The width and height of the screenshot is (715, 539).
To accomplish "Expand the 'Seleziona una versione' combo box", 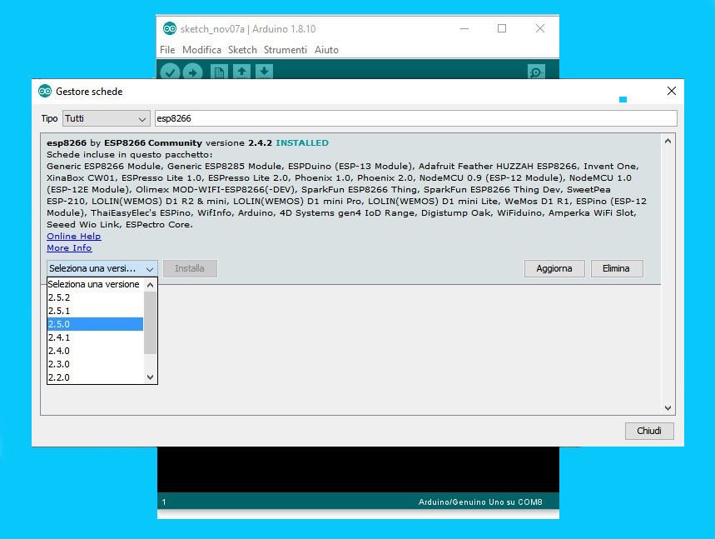I will (102, 268).
